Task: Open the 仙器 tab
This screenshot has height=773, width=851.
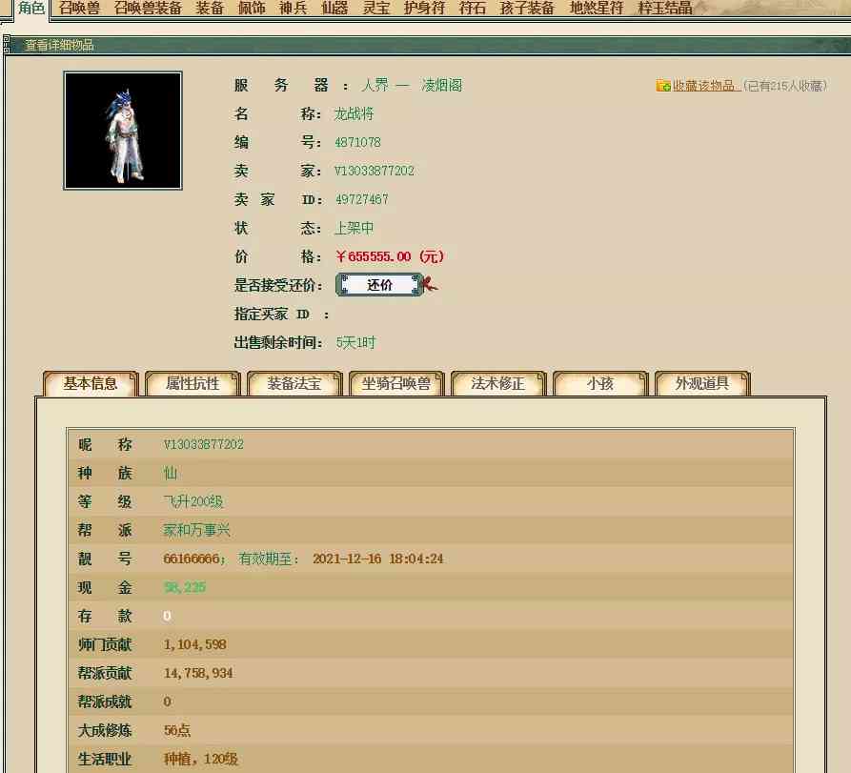Action: 334,9
